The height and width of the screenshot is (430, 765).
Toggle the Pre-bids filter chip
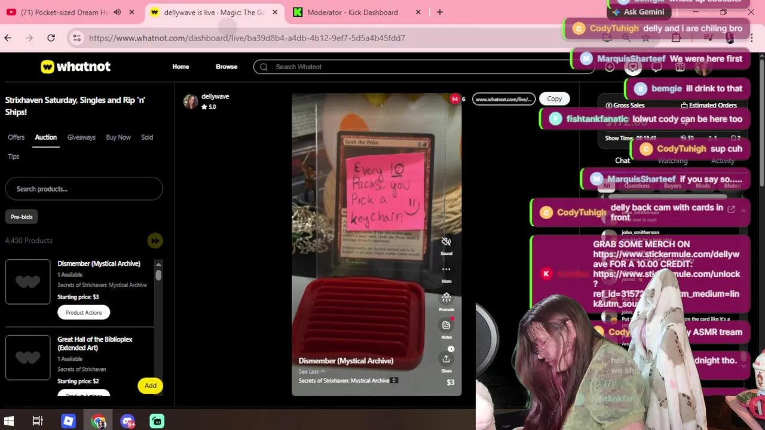click(22, 217)
